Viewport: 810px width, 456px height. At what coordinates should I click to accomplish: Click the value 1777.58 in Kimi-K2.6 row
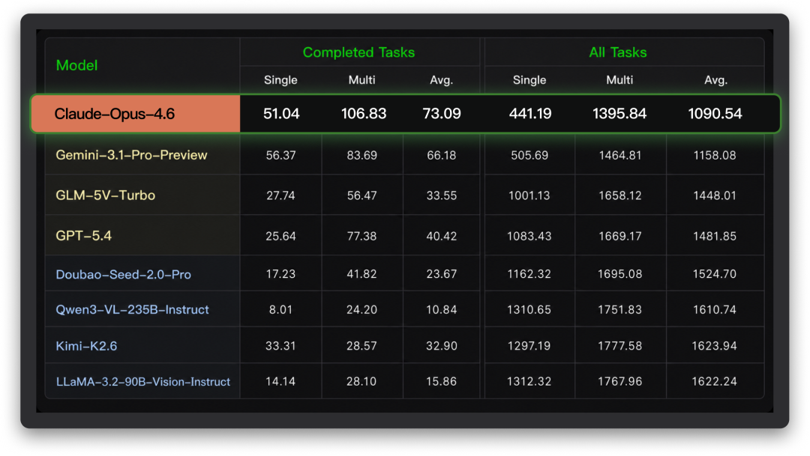point(620,346)
